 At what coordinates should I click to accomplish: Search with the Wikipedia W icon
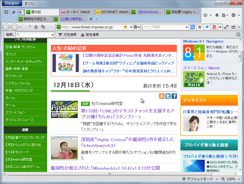coord(200,27)
